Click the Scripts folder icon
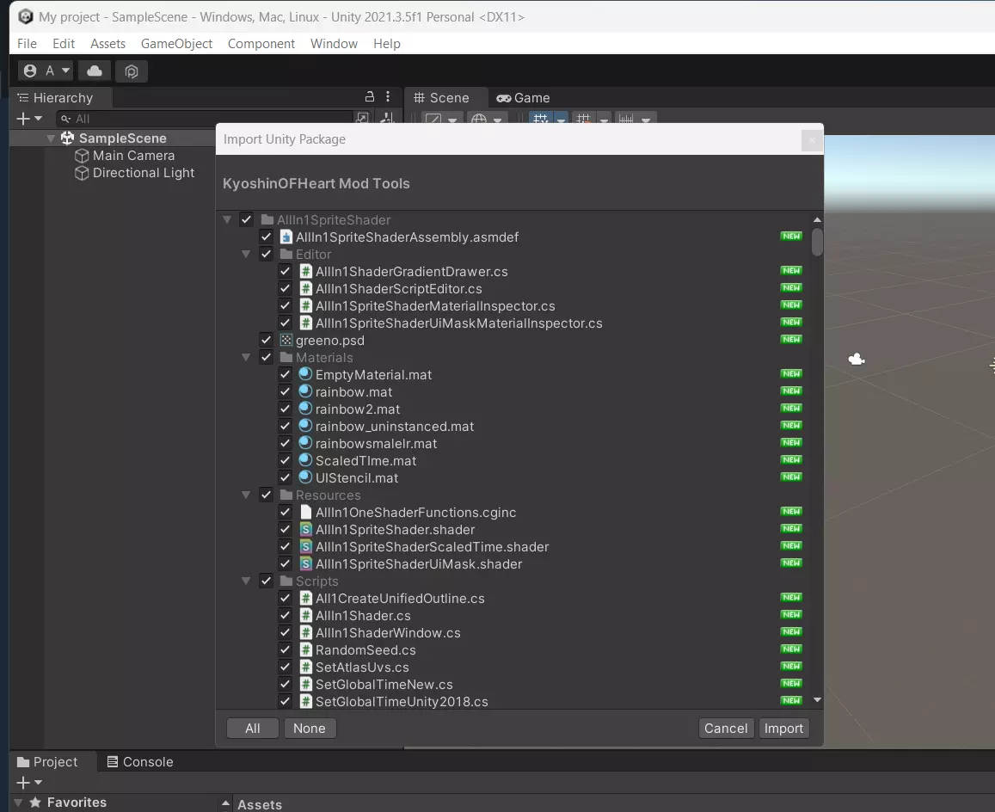995x812 pixels. [286, 581]
